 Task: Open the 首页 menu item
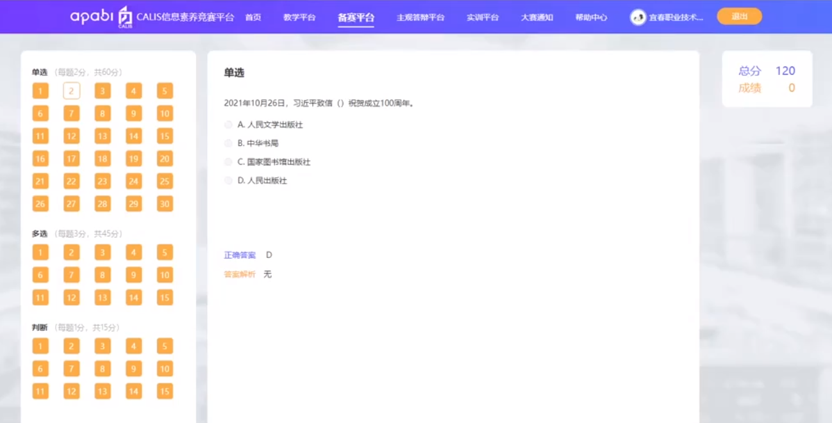[x=253, y=17]
